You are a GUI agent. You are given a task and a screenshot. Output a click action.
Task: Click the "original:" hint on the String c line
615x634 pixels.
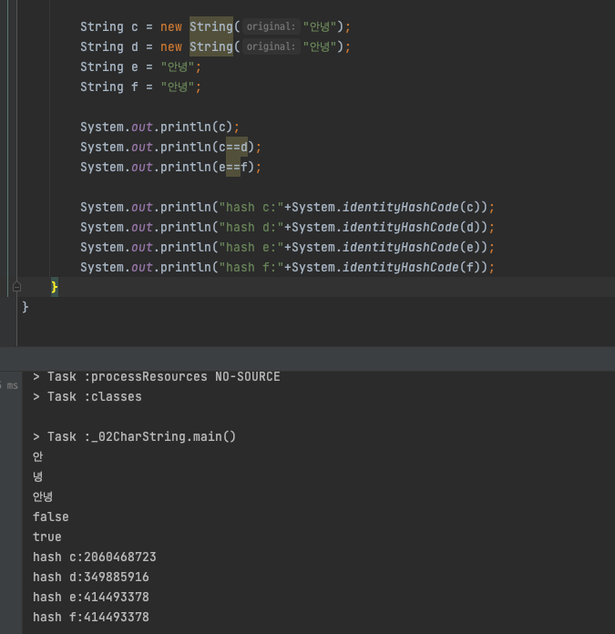(x=271, y=26)
